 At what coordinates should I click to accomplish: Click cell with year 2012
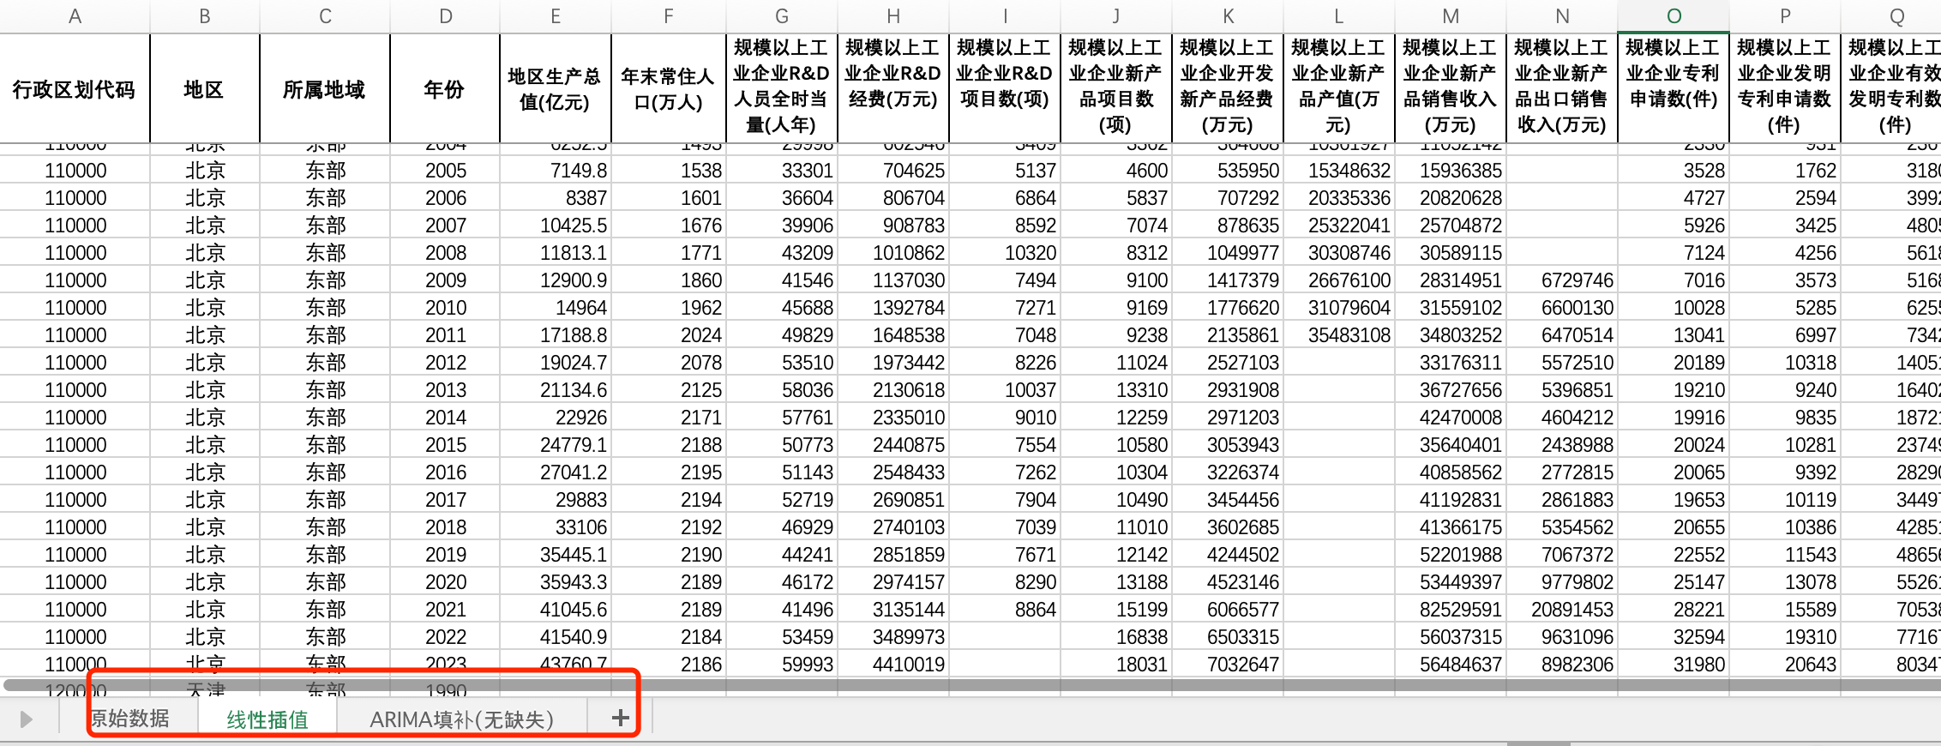click(x=445, y=363)
